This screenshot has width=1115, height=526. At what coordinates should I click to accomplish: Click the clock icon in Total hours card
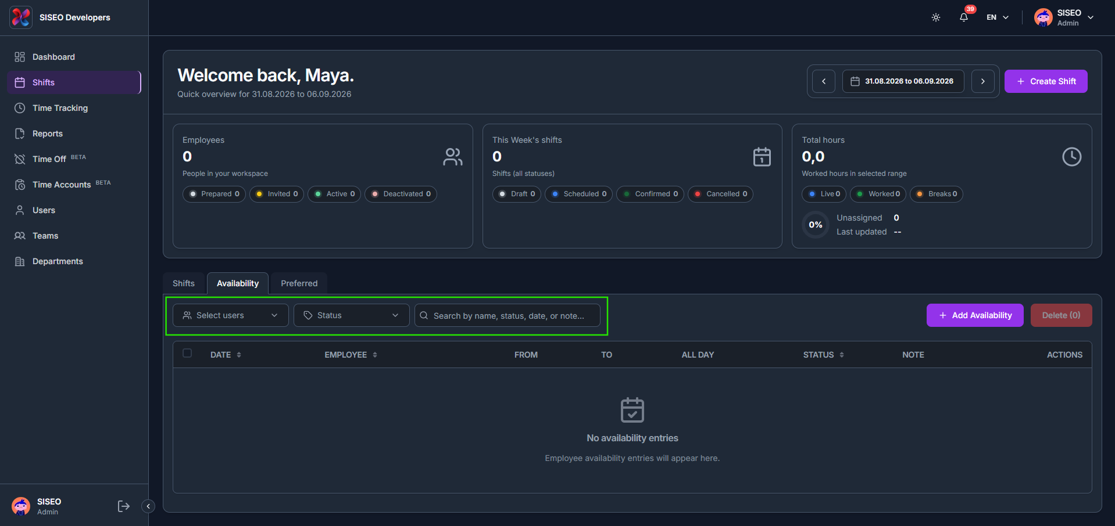click(1072, 157)
